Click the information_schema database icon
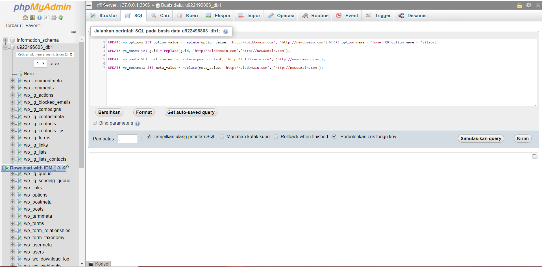 [x=12, y=40]
